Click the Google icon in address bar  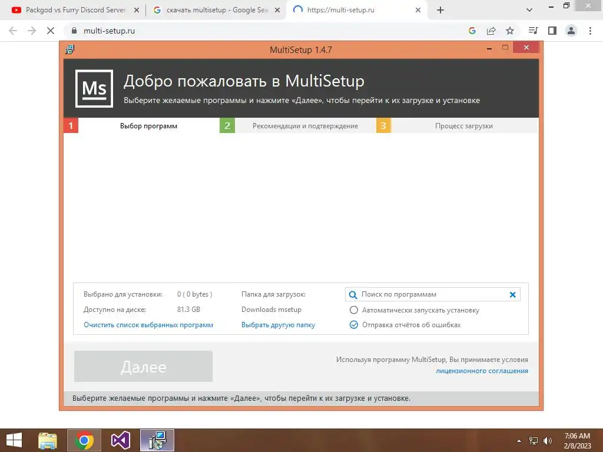pos(472,31)
